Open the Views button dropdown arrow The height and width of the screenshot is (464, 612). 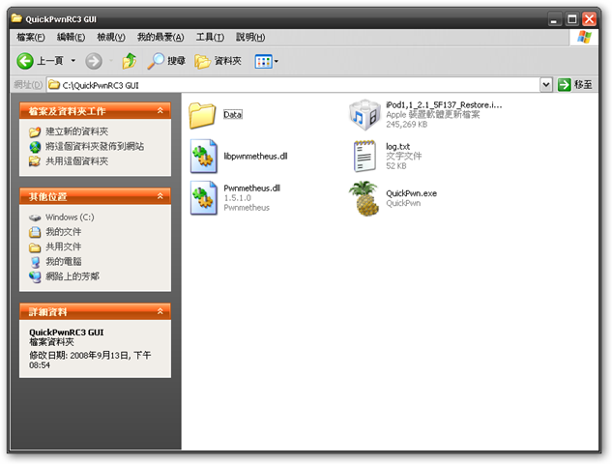click(x=277, y=61)
